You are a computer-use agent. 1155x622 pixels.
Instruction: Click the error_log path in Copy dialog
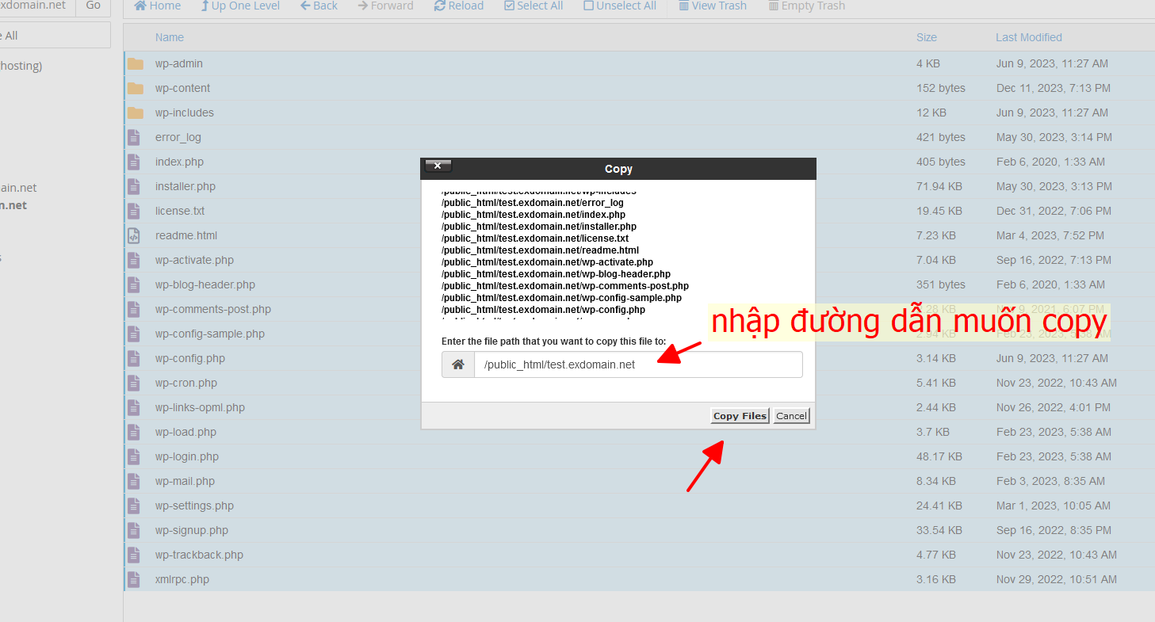pos(533,203)
